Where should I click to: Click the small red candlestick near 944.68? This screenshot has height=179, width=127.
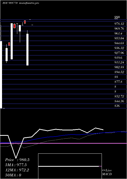coord(9,44)
